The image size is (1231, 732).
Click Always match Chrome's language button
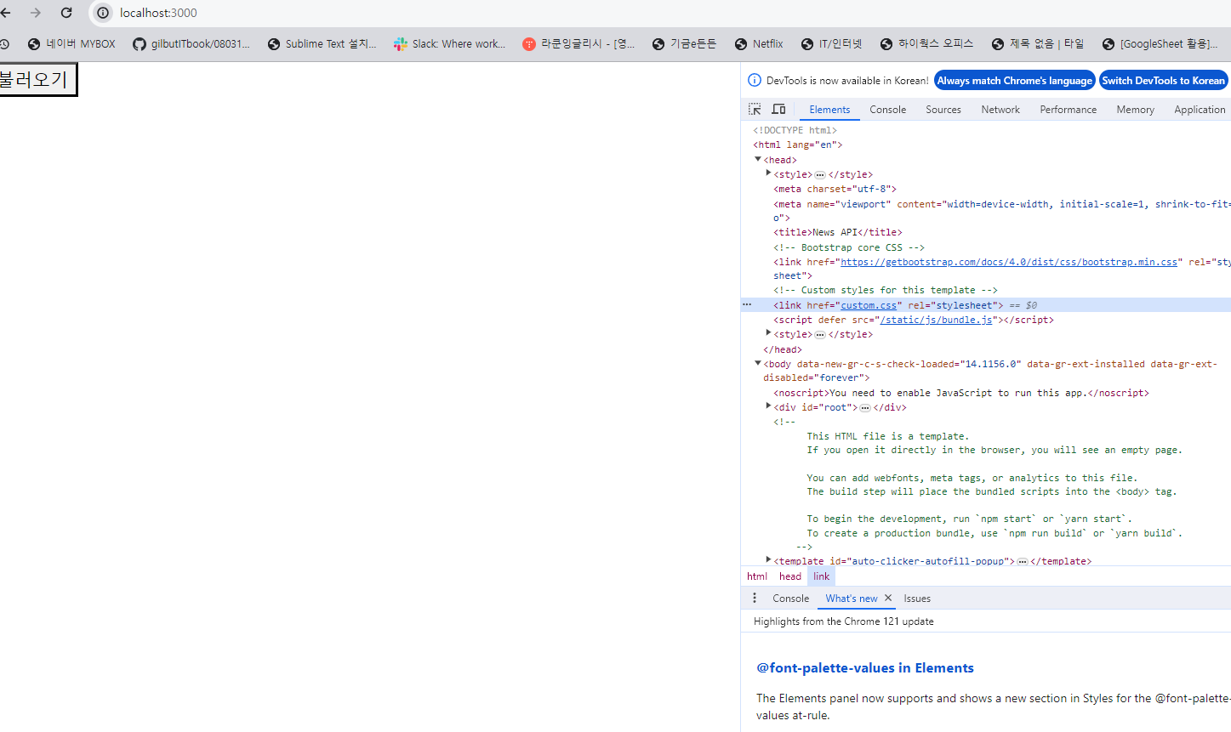(x=1014, y=81)
